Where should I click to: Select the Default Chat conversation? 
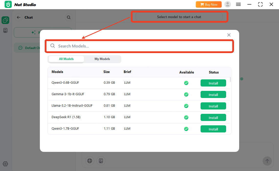(27, 48)
